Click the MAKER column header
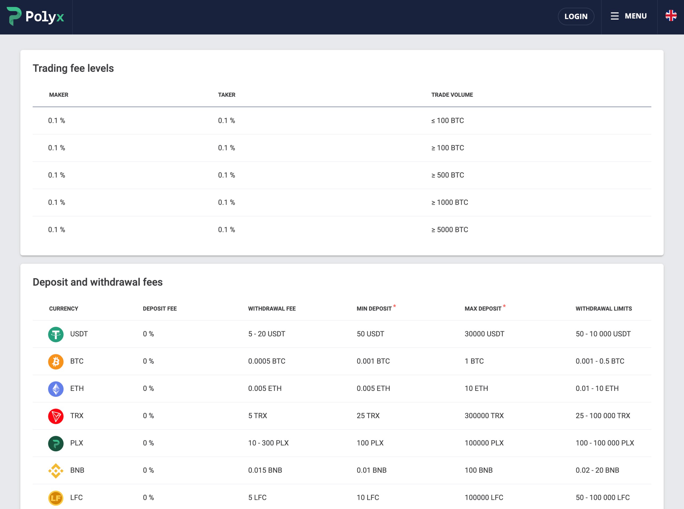This screenshot has width=684, height=509. 59,95
